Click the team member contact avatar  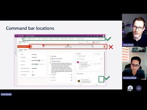[x=79, y=81]
